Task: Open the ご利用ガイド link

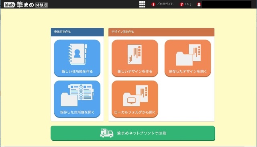Action: [165, 4]
